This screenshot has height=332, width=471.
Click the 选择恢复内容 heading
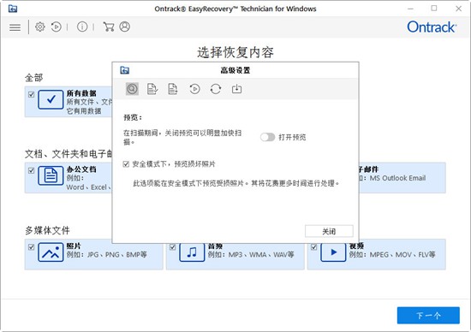click(x=235, y=52)
